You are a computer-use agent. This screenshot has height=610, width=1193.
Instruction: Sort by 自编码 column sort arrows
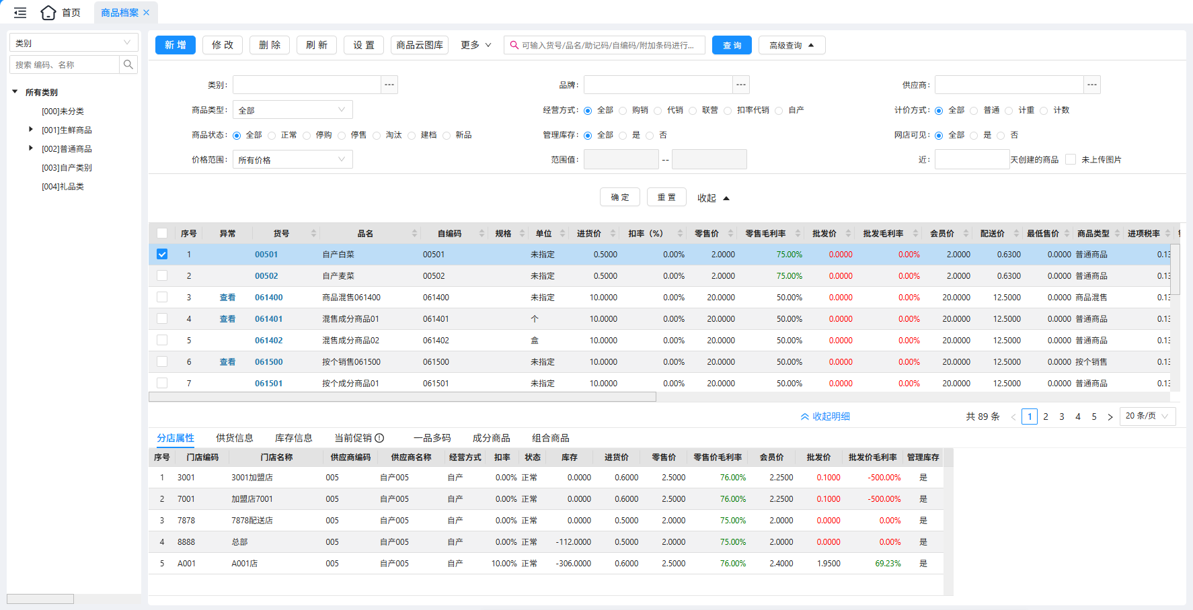tap(482, 233)
